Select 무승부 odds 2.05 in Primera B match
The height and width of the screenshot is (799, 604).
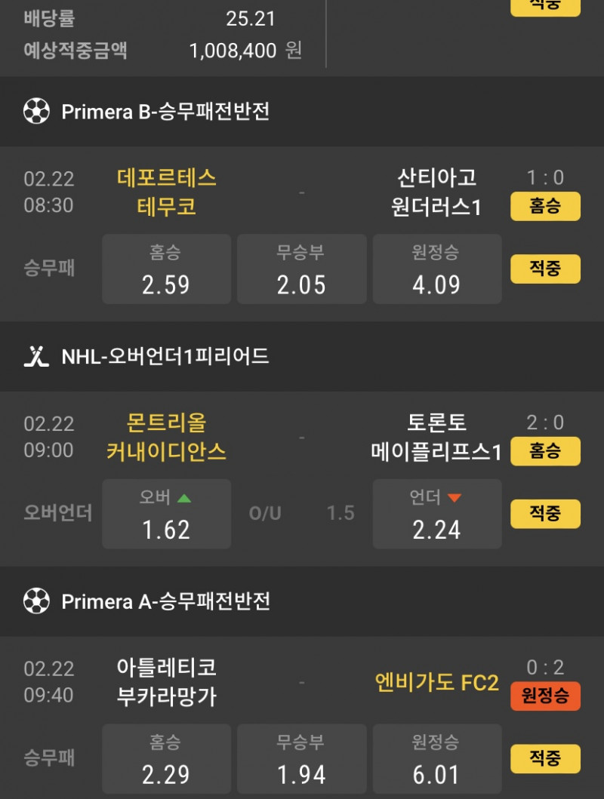coord(301,269)
